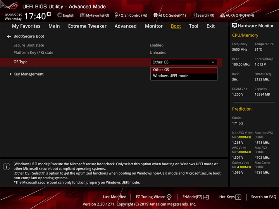Click the BIOS version copyright text
The image size is (279, 209).
[x=139, y=204]
